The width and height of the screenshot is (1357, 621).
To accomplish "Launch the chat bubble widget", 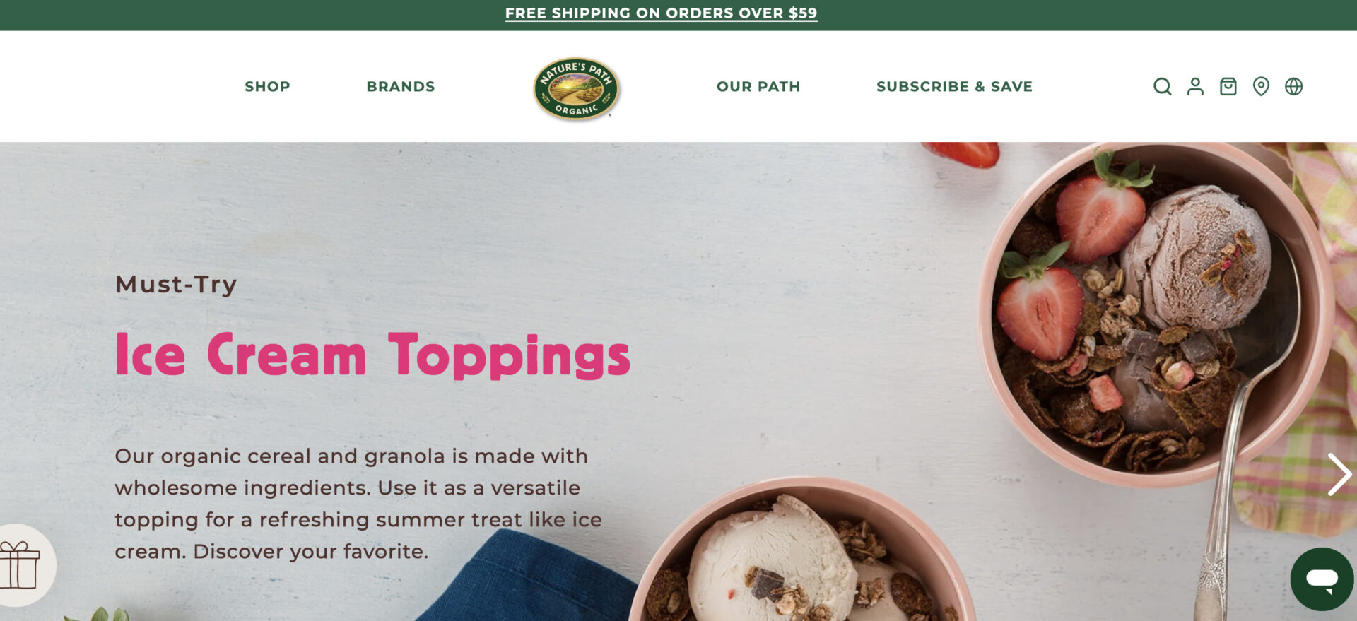I will click(1322, 579).
